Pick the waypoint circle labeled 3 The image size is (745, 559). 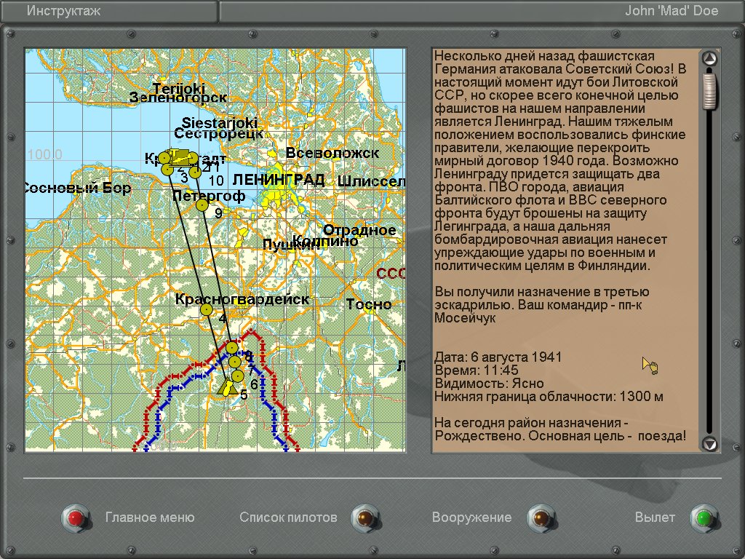point(168,170)
